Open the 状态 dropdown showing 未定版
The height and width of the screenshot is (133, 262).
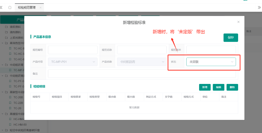click(211, 62)
